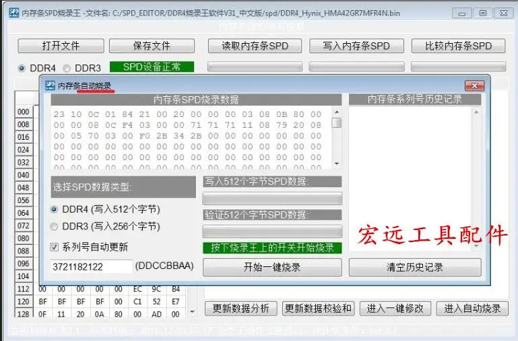The height and width of the screenshot is (341, 518).
Task: Click 按下烧录王上的开关开始烧录 status label
Action: pyautogui.click(x=272, y=248)
